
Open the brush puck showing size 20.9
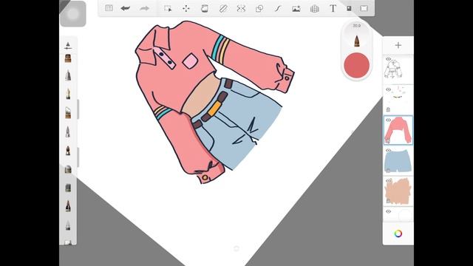click(356, 36)
